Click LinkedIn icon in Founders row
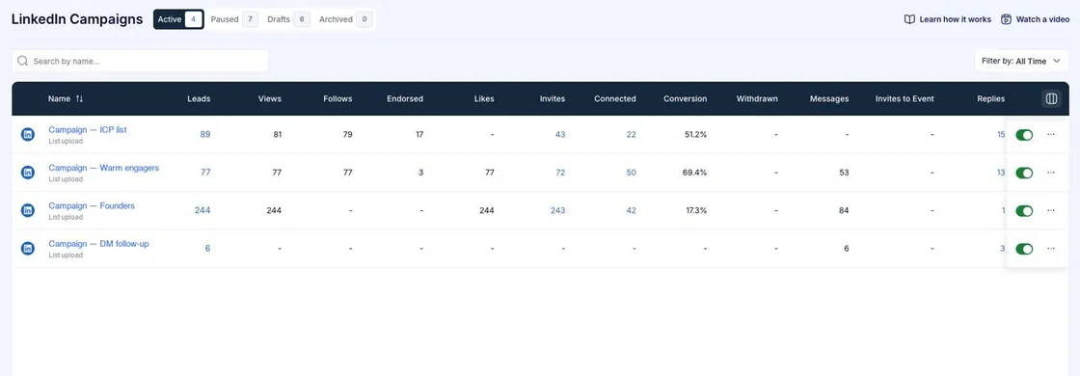The height and width of the screenshot is (376, 1080). point(28,210)
